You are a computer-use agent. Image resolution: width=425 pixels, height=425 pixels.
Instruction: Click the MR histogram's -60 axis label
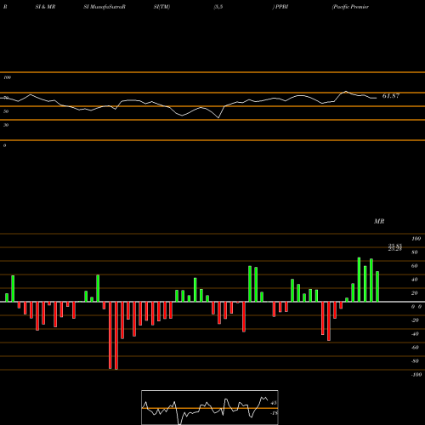415,348
